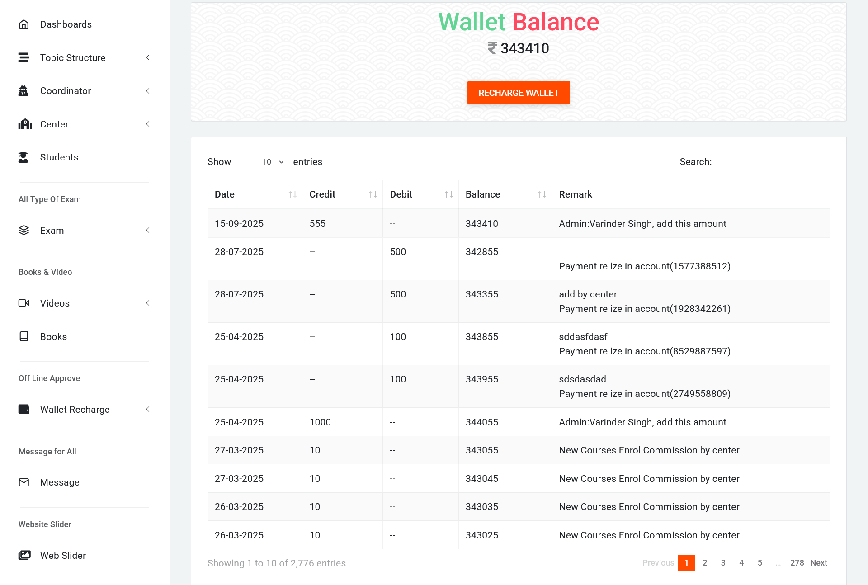Open the Books menu item
This screenshot has height=585, width=868.
[x=53, y=337]
